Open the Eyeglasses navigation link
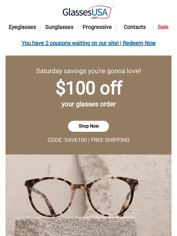This screenshot has width=177, height=236. click(22, 27)
